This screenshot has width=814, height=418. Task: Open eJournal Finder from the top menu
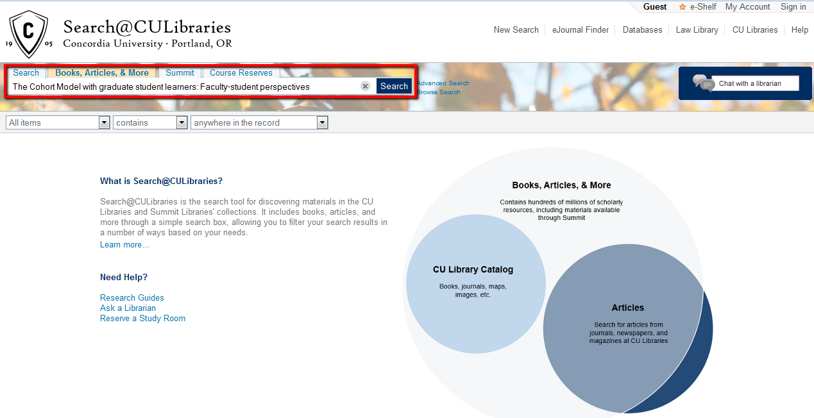(581, 29)
